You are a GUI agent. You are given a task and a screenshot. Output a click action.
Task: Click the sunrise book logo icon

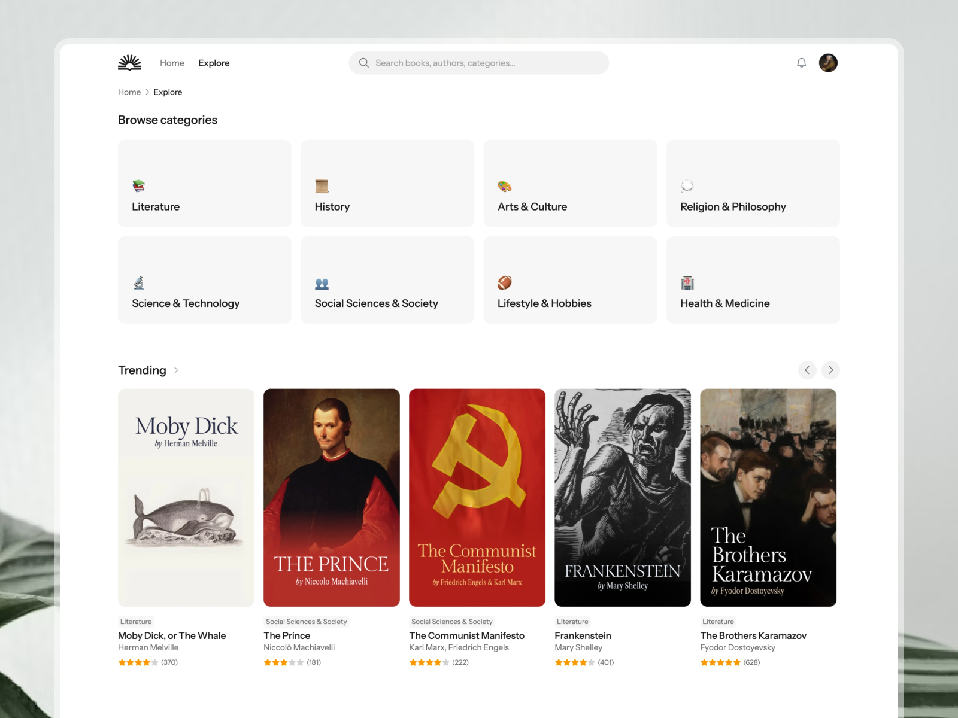pyautogui.click(x=129, y=63)
